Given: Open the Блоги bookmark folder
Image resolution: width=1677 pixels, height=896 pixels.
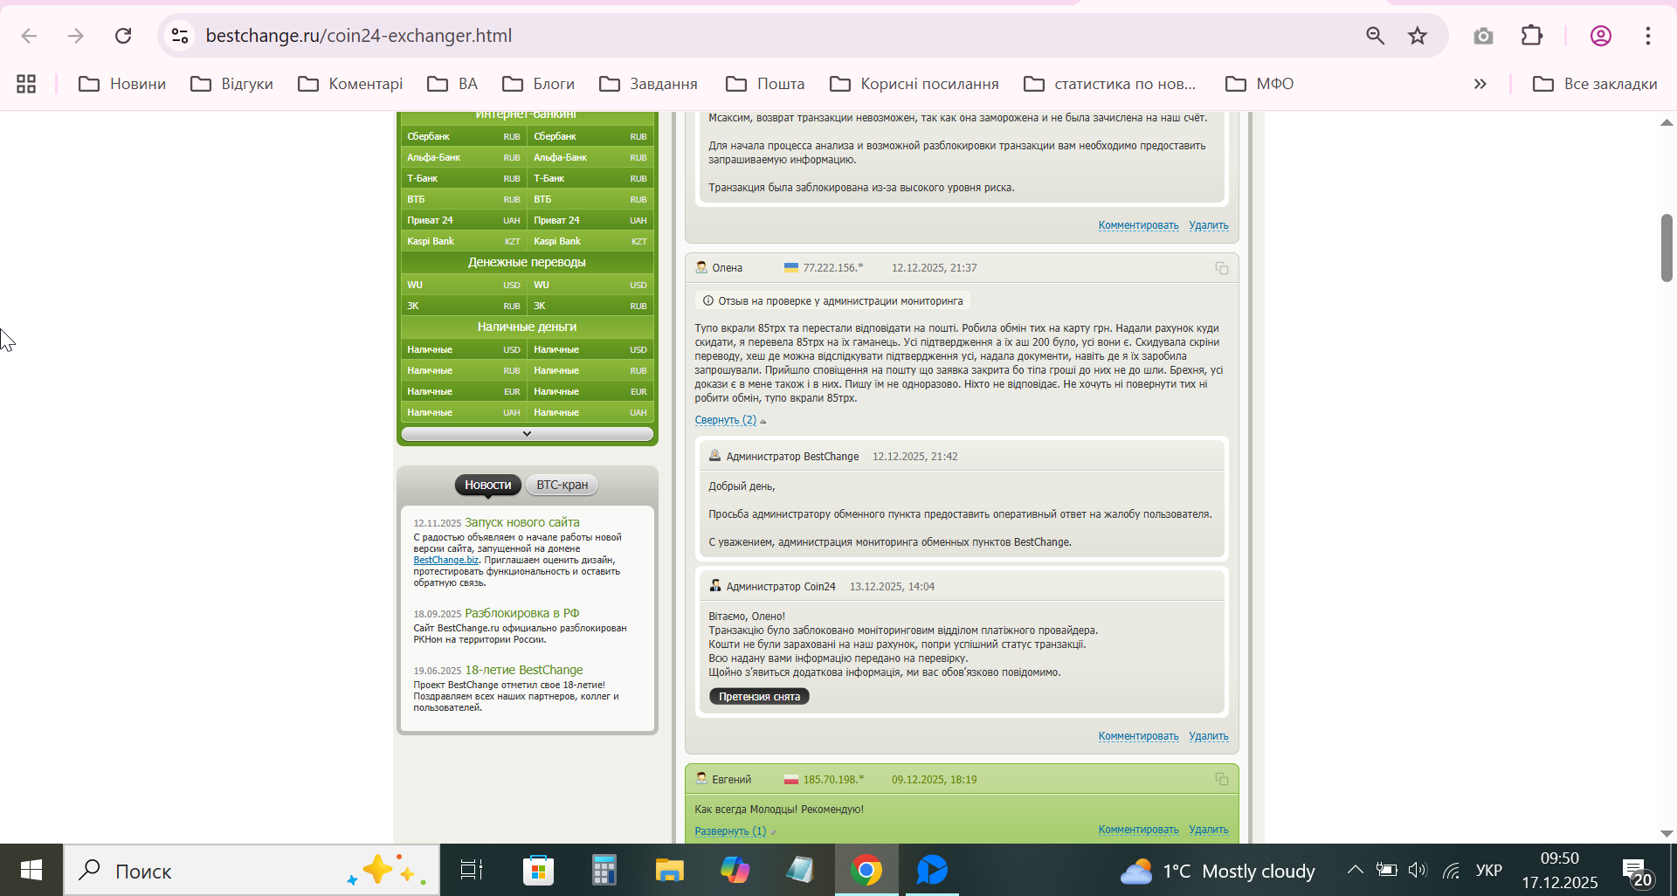Looking at the screenshot, I should [x=538, y=84].
